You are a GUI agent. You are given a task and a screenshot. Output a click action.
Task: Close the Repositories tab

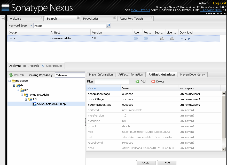tap(115, 18)
